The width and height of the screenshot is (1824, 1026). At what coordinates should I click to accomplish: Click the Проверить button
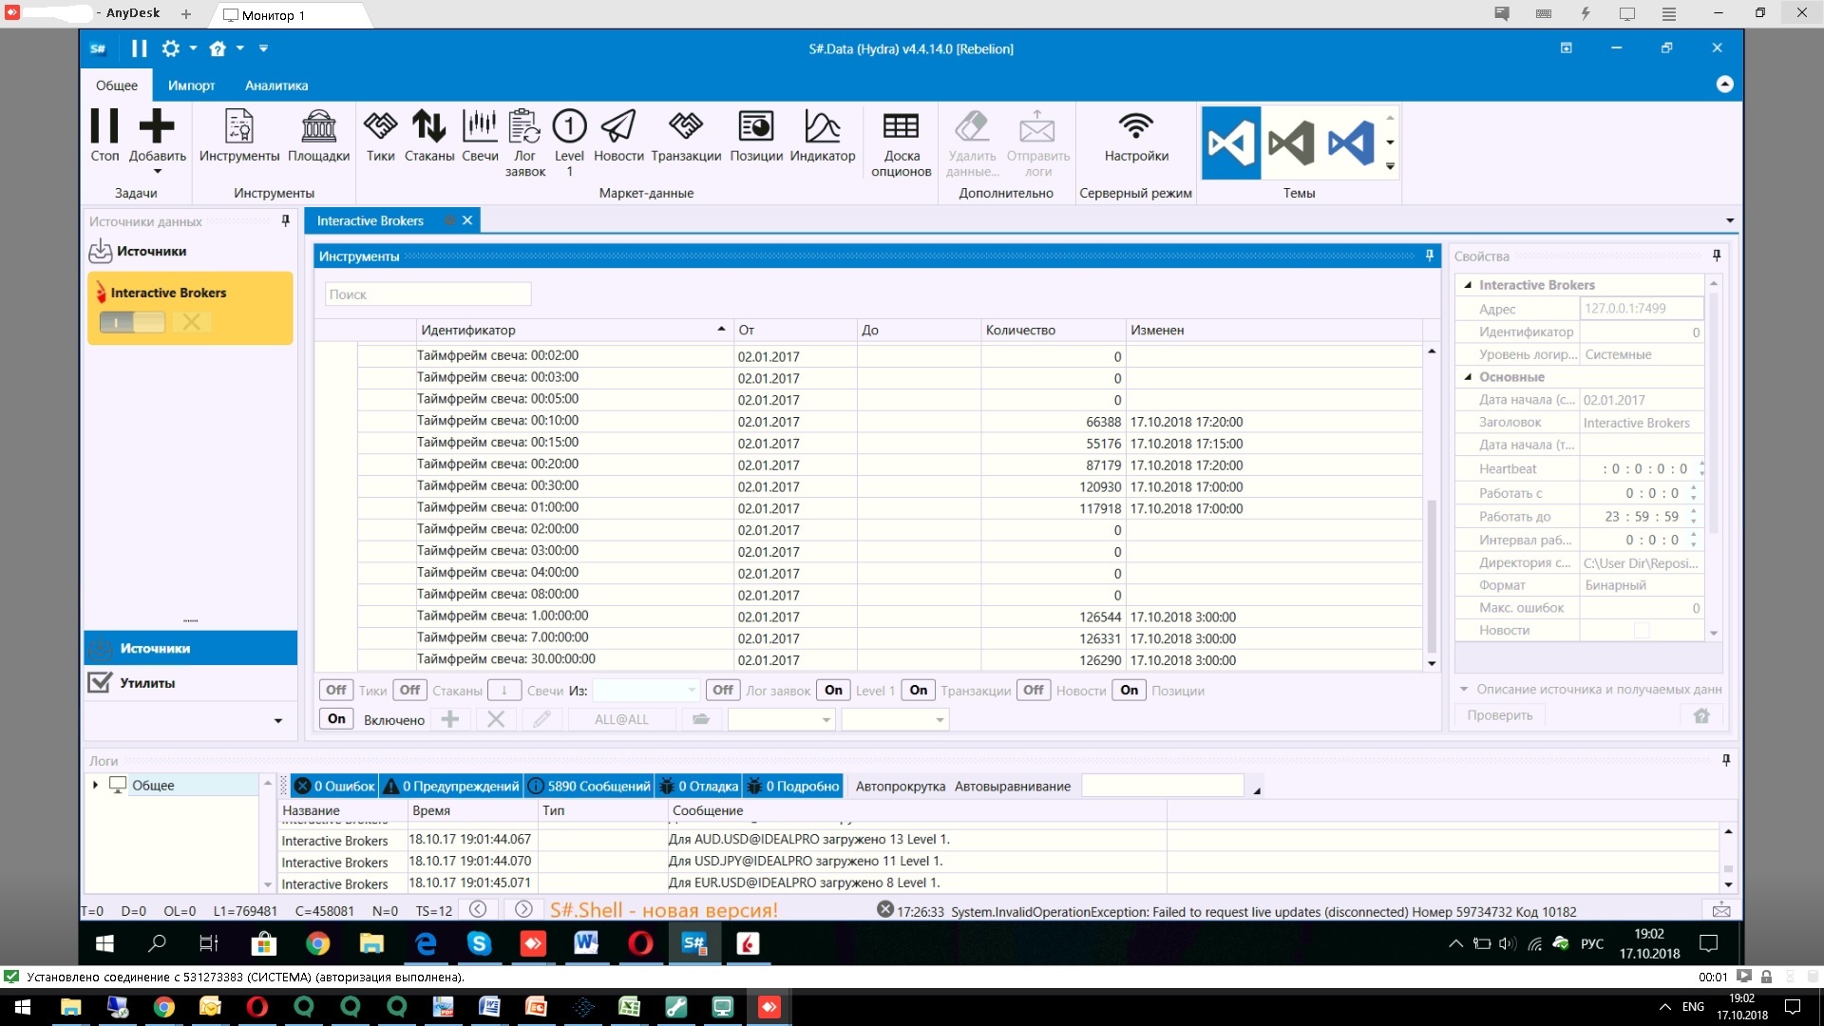[1499, 715]
